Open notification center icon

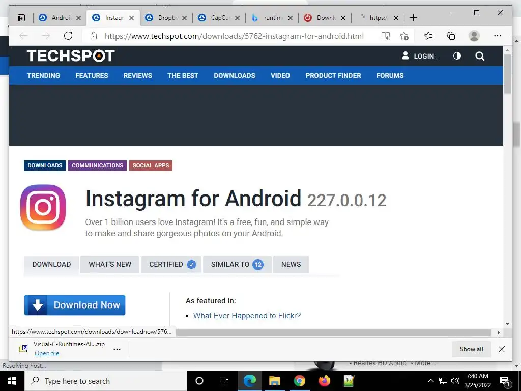point(505,381)
